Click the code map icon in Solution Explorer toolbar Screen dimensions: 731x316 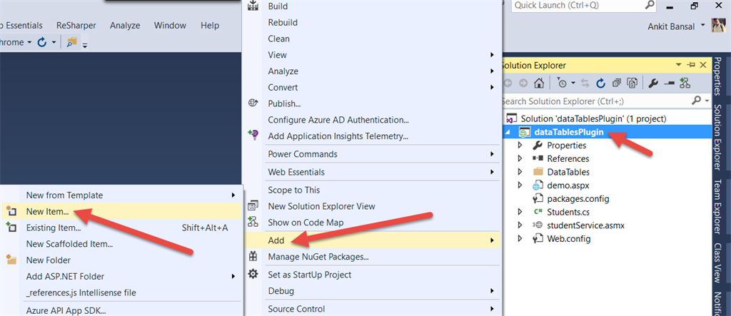tap(685, 83)
